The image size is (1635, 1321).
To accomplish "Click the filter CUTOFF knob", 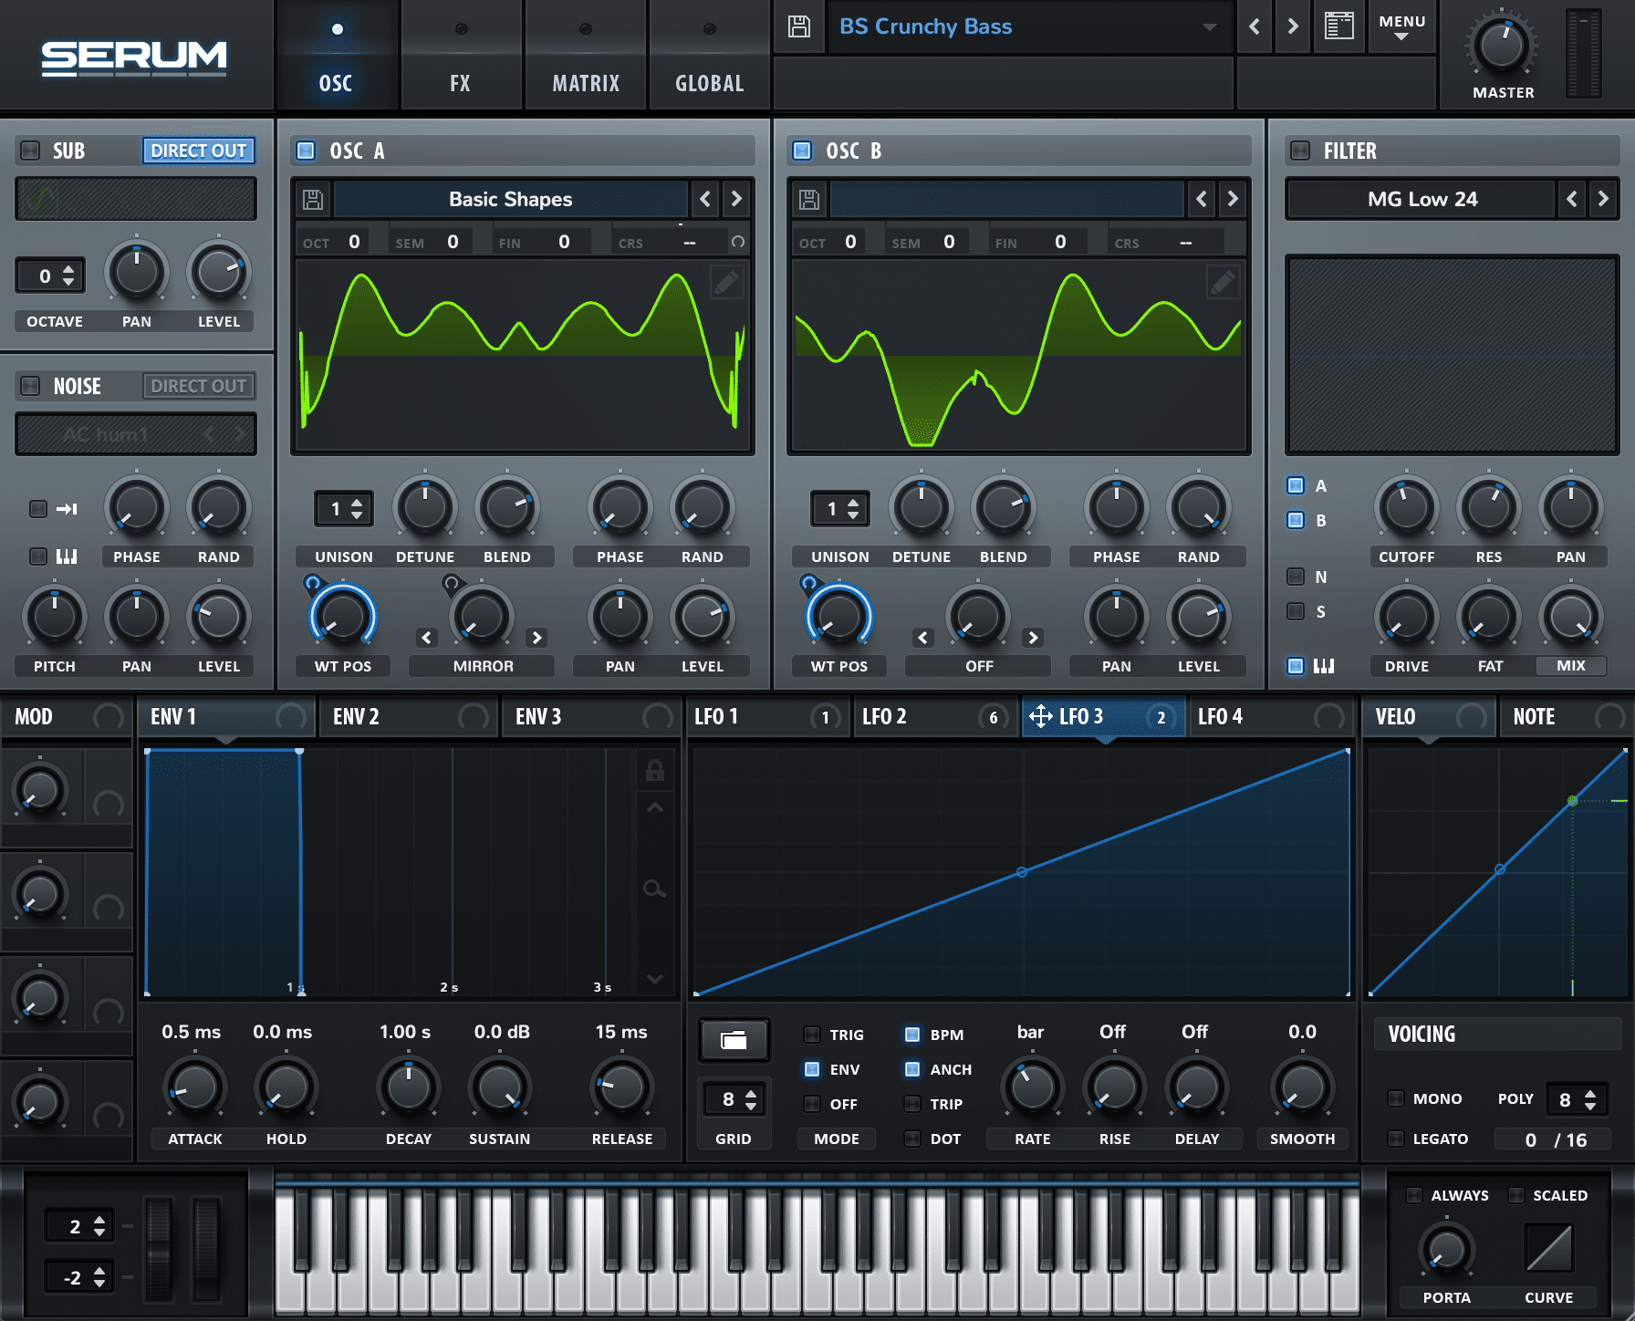I will click(1406, 507).
